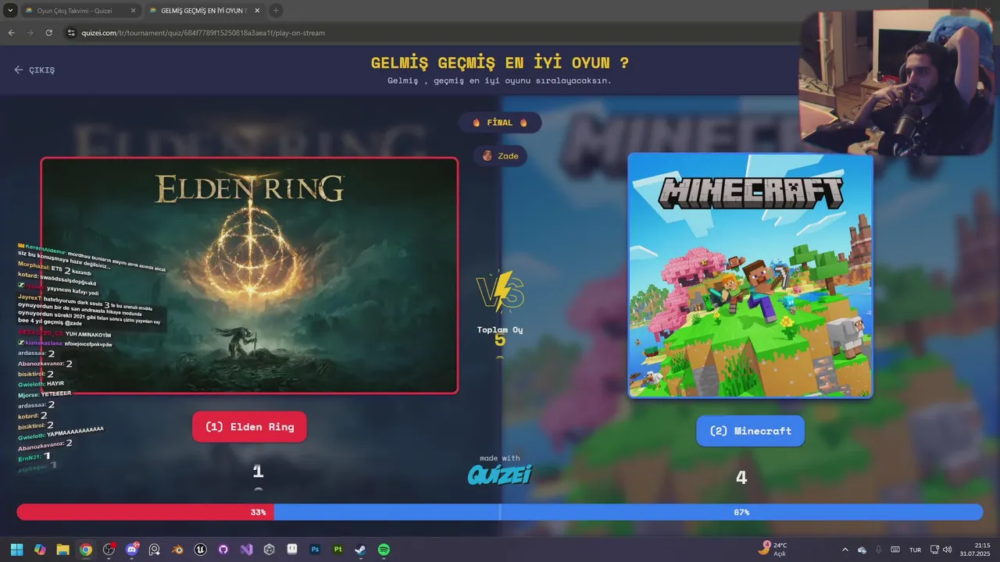The image size is (1000, 562).
Task: Open the Windows Start menu
Action: click(16, 550)
